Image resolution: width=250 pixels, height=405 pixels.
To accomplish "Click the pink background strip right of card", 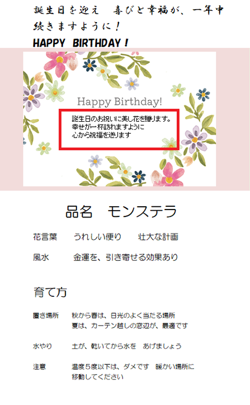I will coord(233,119).
